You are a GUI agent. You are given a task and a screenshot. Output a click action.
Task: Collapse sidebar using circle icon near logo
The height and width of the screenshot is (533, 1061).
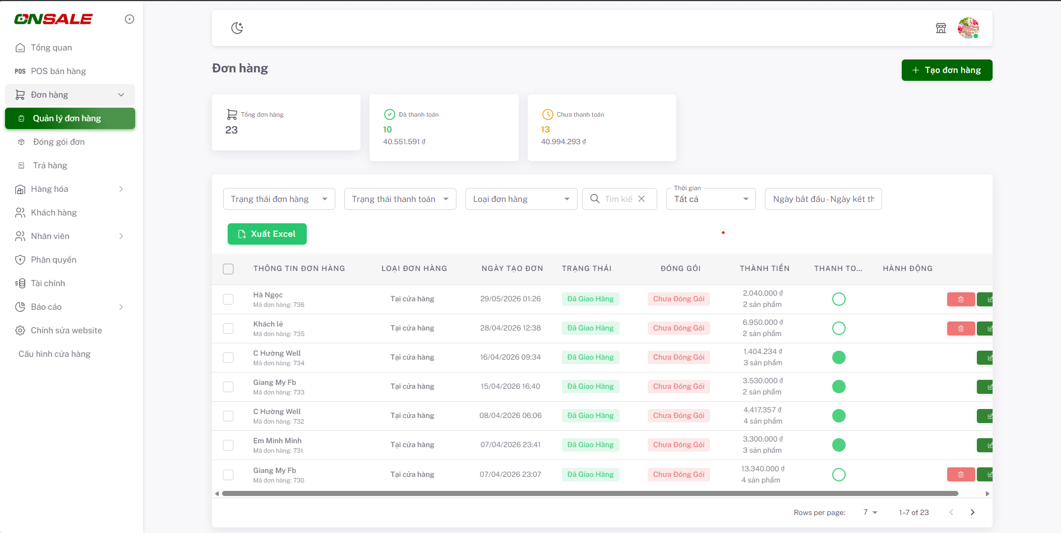pyautogui.click(x=130, y=19)
